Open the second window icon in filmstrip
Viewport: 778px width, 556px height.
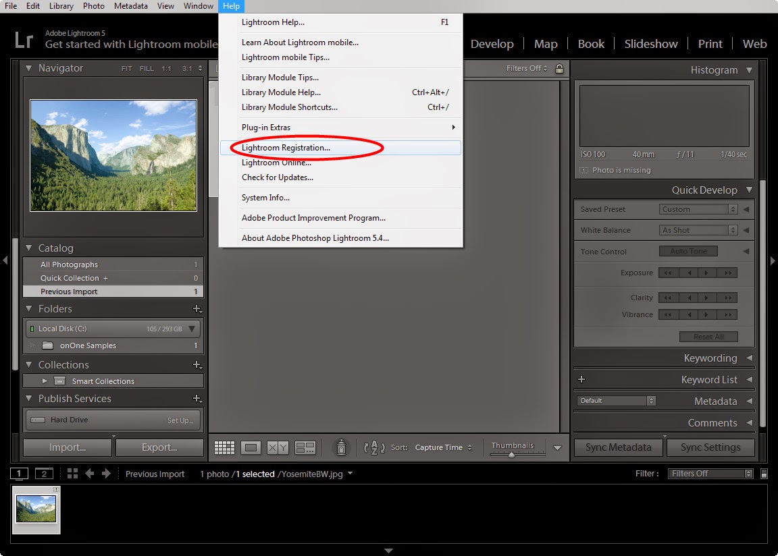click(43, 473)
